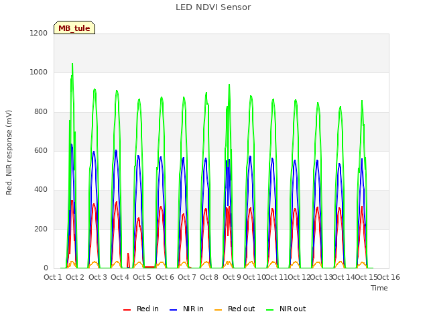Click the Oct 7 x-axis tick label
The height and width of the screenshot is (322, 429).
tap(187, 277)
